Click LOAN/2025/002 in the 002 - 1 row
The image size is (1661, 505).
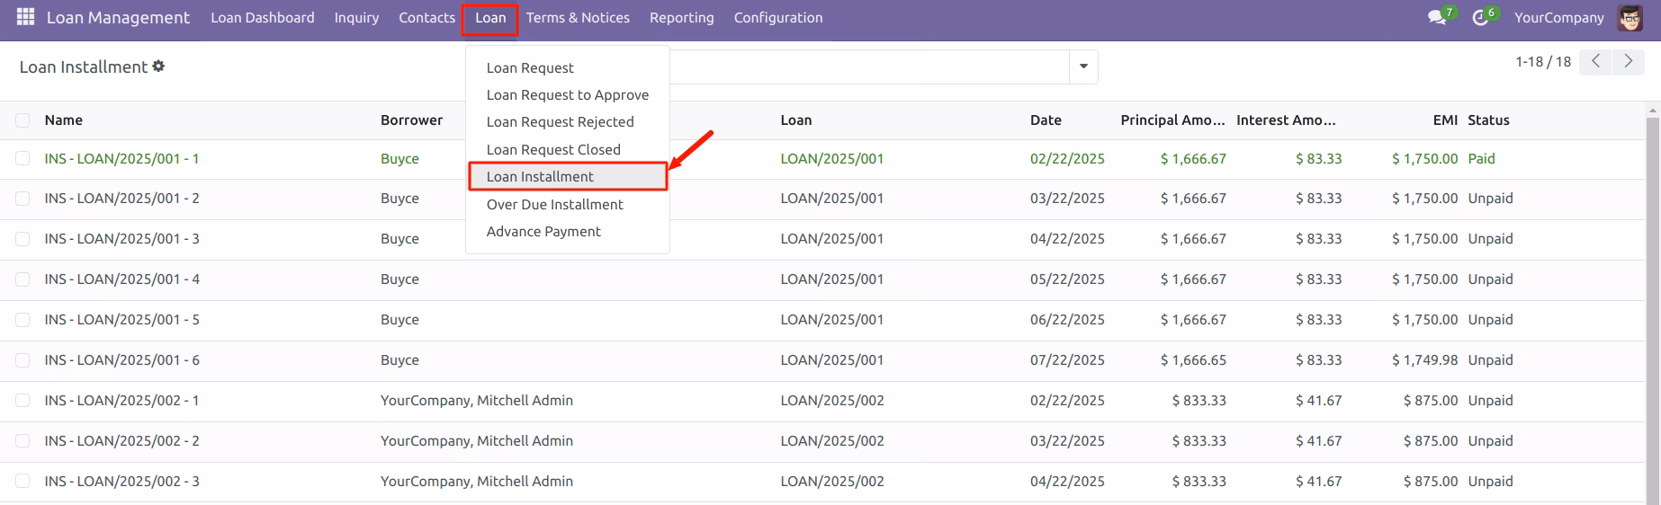832,401
